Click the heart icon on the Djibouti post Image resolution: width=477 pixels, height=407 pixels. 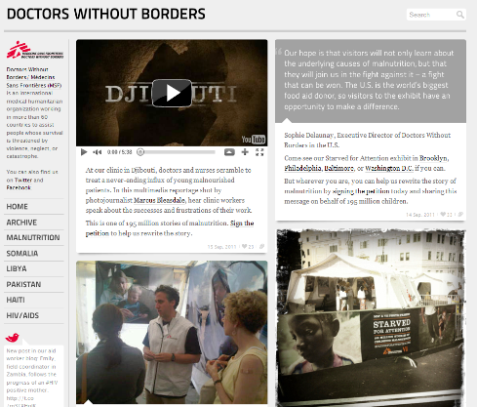[245, 247]
